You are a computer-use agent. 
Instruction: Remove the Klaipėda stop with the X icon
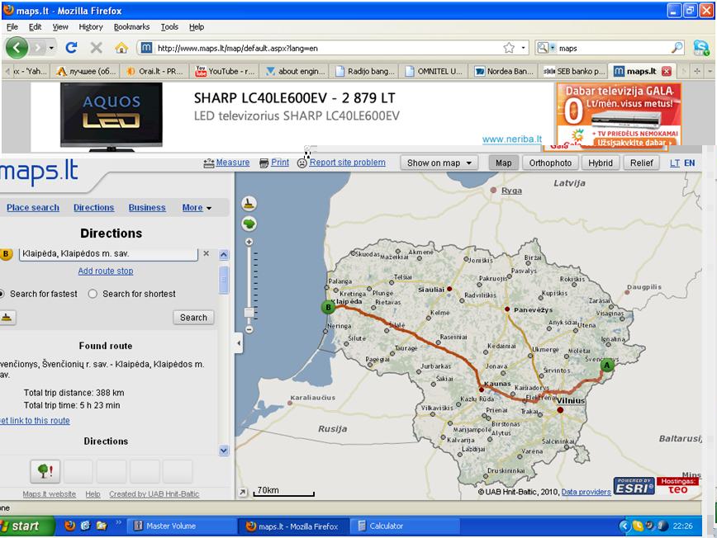click(207, 254)
